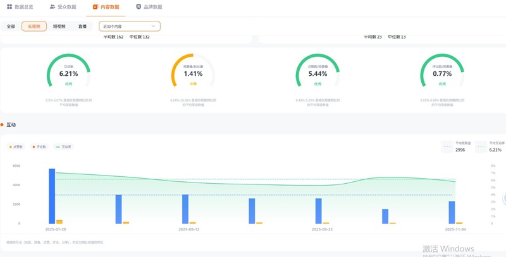Click the 中等 rating under 1.41%
This screenshot has height=257, width=506.
click(193, 84)
